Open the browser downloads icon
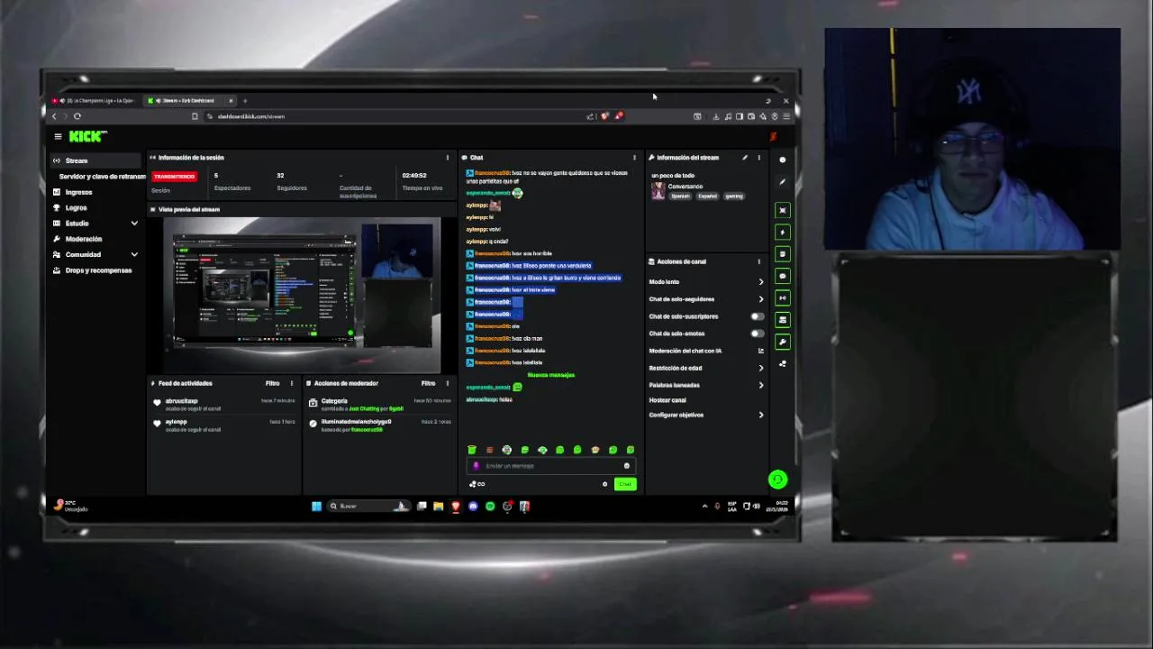Viewport: 1153px width, 649px height. (716, 116)
